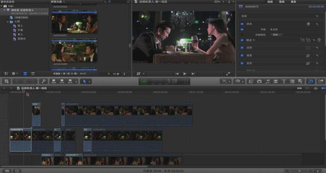Switch to the 音频 inspector tab
Viewport: 326px width, 173px height.
click(x=282, y=1)
